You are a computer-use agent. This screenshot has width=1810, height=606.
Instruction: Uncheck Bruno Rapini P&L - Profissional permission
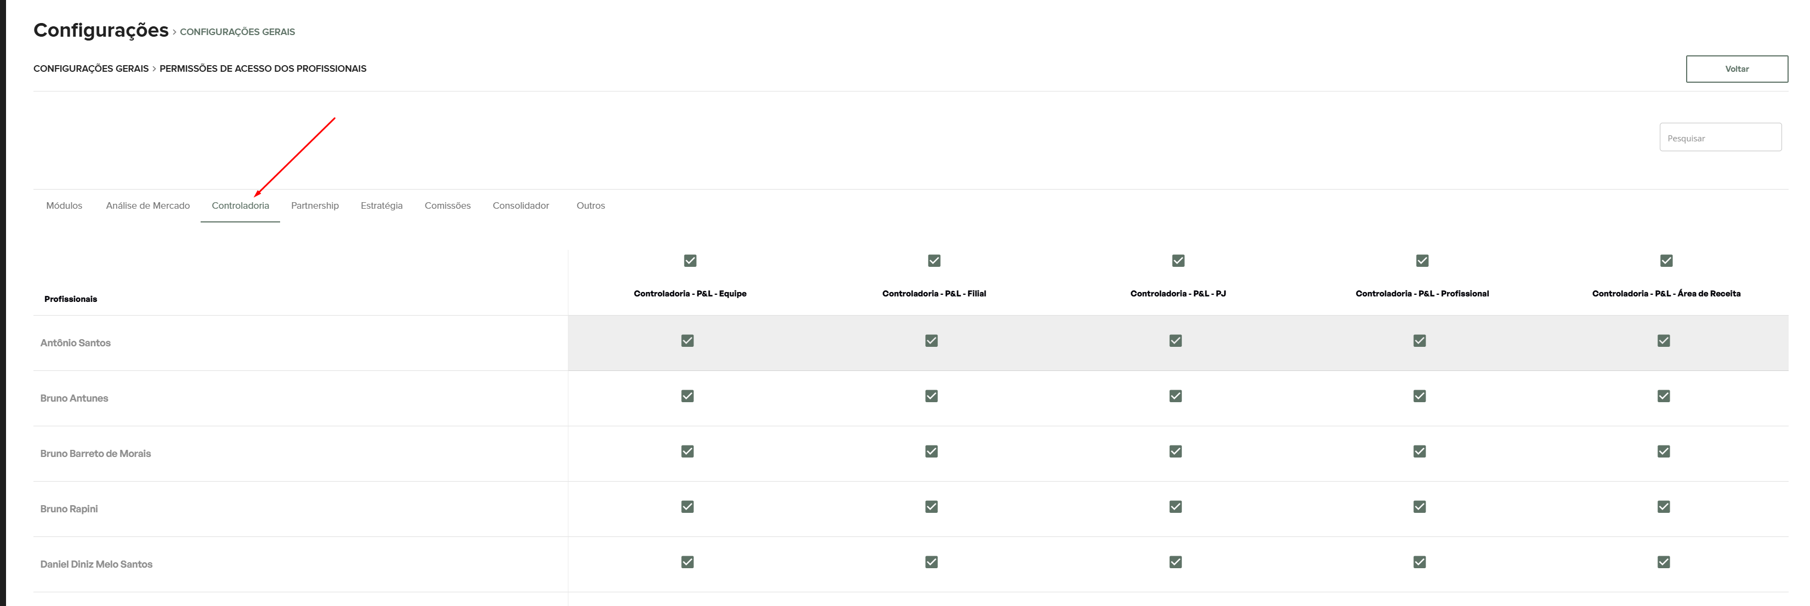tap(1419, 507)
